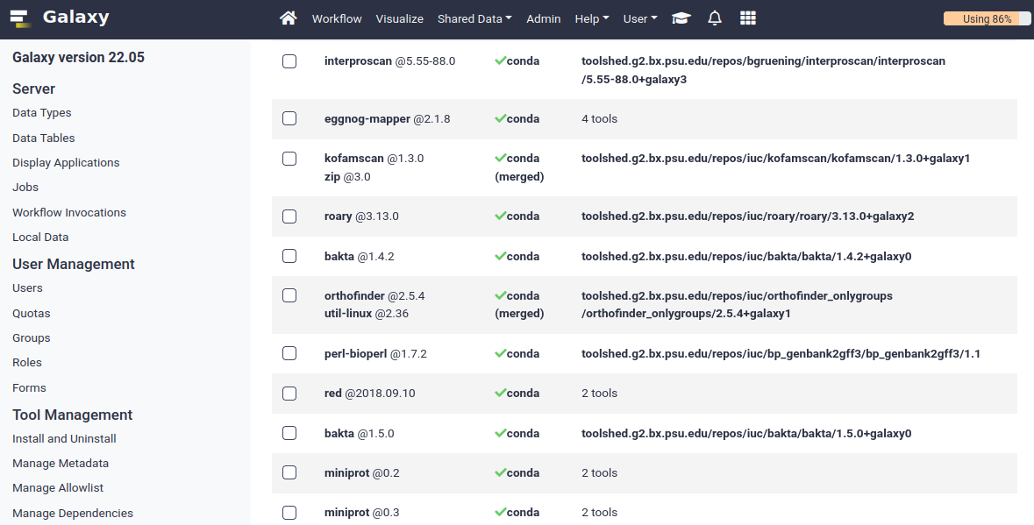Viewport: 1034px width, 525px height.
Task: Check the interproscan dependency checkbox
Action: point(289,61)
